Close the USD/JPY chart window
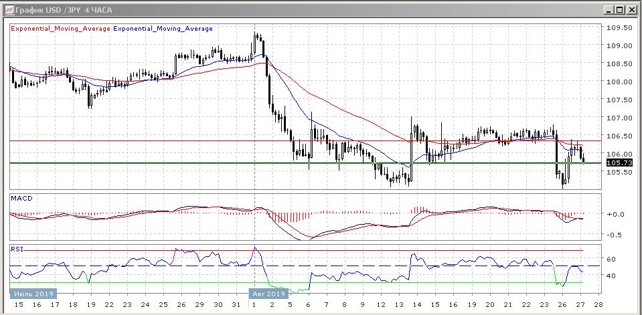Viewport: 642px width, 315px height. pyautogui.click(x=631, y=9)
